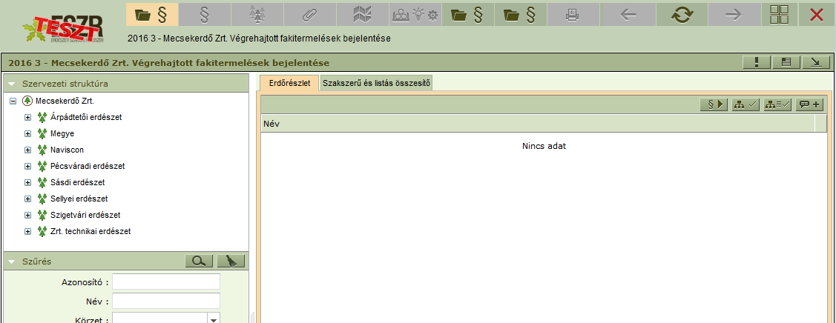Select Sellyei erdészet in the tree
The width and height of the screenshot is (836, 323).
79,199
